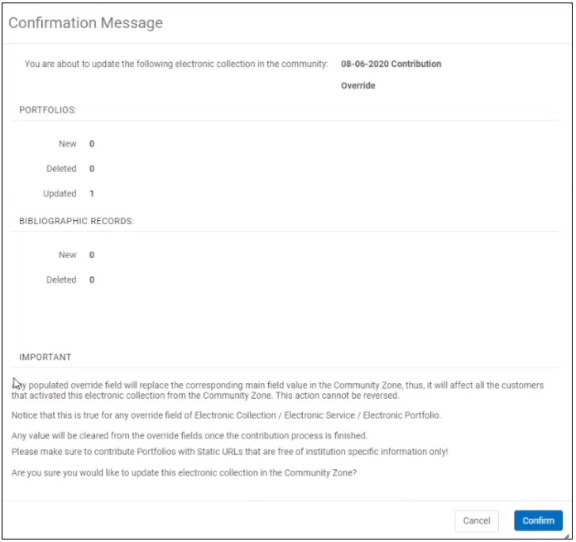Image resolution: width=576 pixels, height=542 pixels.
Task: Click the populated override field warning paragraph
Action: [277, 391]
